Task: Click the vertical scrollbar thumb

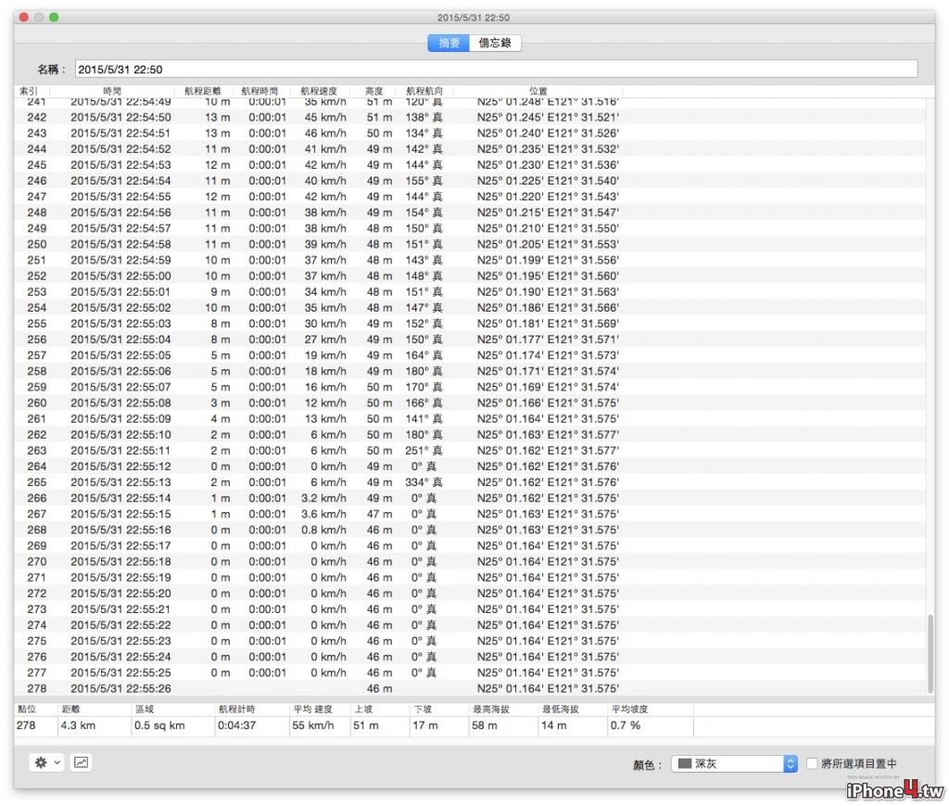Action: 930,654
